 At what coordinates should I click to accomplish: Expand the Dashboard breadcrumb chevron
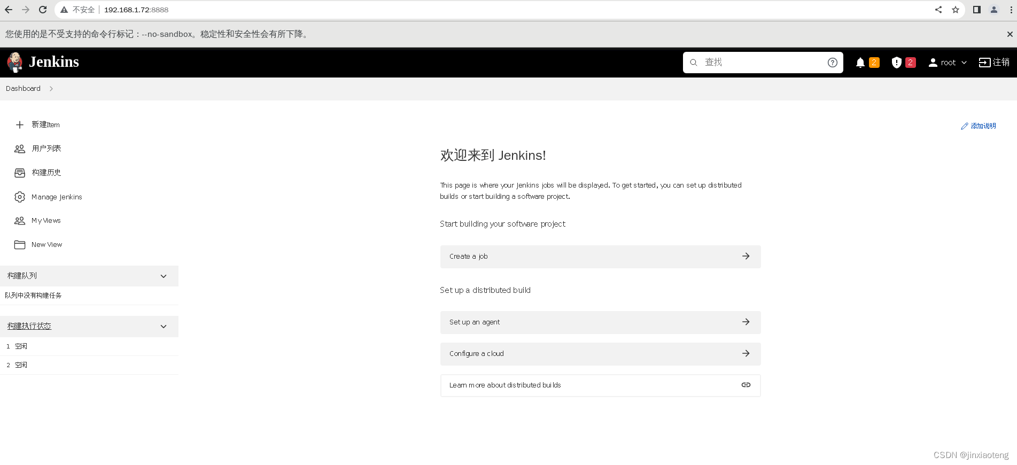click(x=51, y=89)
